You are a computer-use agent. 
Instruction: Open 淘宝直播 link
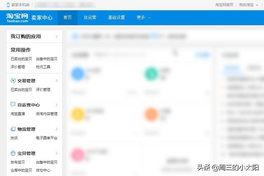[x=18, y=114]
